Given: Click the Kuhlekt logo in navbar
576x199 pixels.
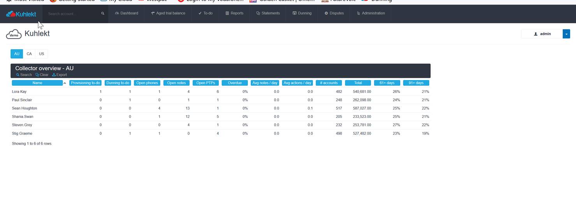Looking at the screenshot, I should pyautogui.click(x=21, y=14).
